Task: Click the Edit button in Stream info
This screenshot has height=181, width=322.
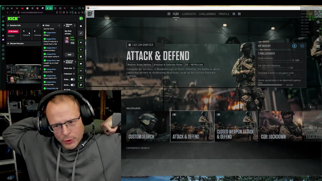Action: click(x=69, y=55)
